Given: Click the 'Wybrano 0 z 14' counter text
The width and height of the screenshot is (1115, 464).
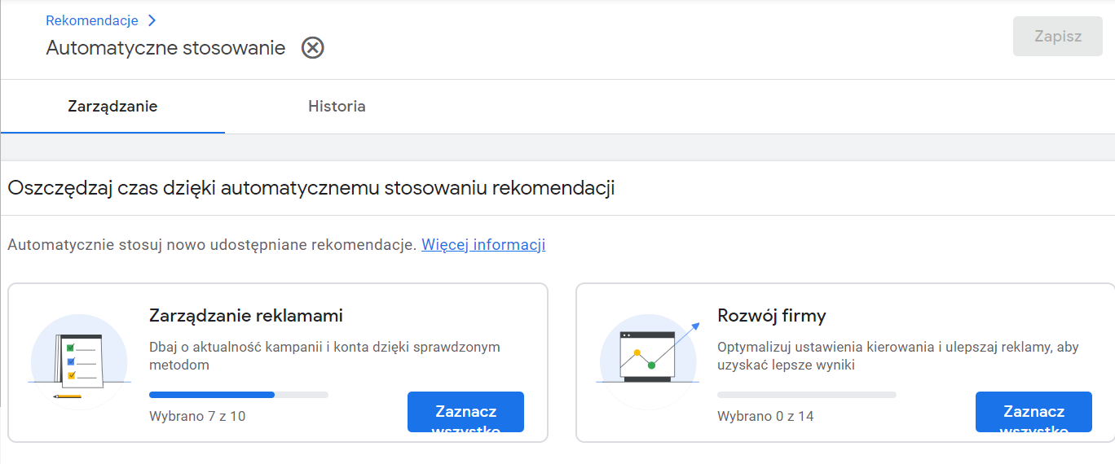Looking at the screenshot, I should point(765,417).
